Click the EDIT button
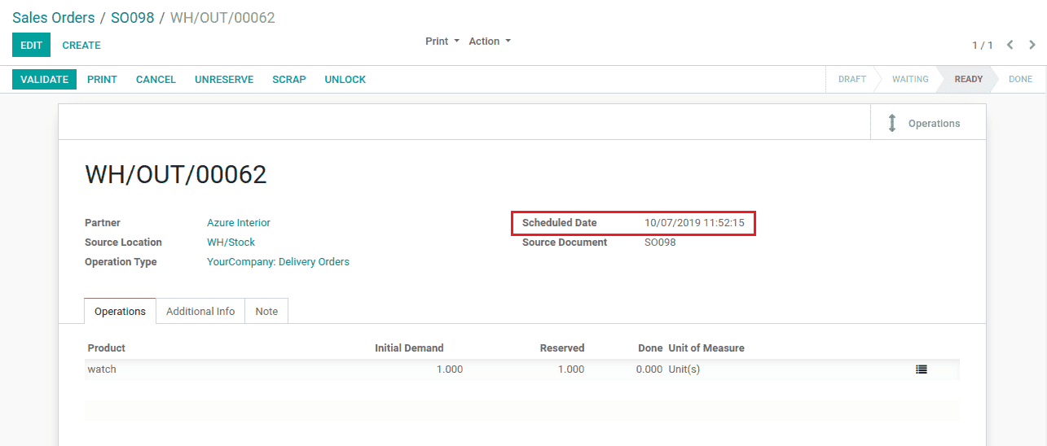Screen dimensions: 1047x446 tap(31, 46)
